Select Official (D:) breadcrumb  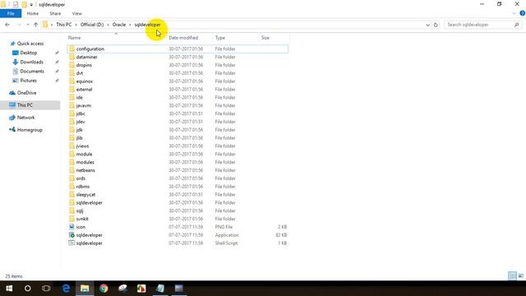coord(92,25)
